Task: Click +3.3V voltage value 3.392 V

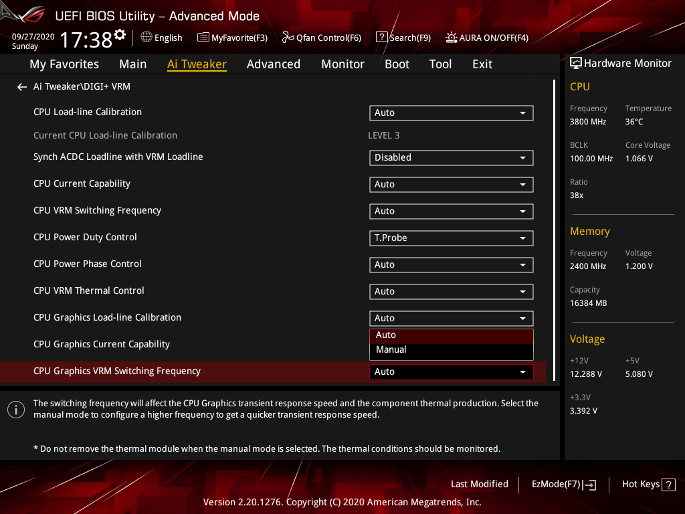Action: pyautogui.click(x=583, y=412)
